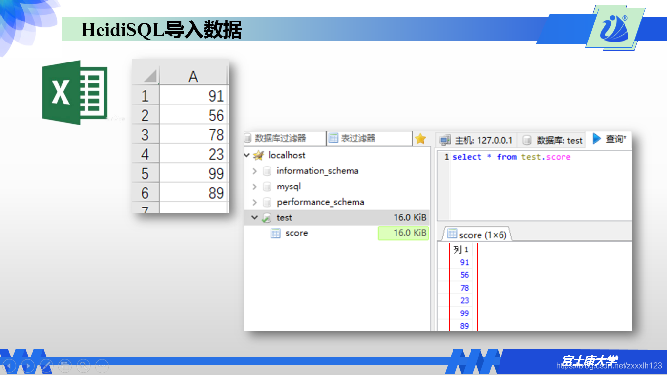Screen dimensions: 667x375
Task: Select the score (1×6) results tab
Action: coord(475,234)
